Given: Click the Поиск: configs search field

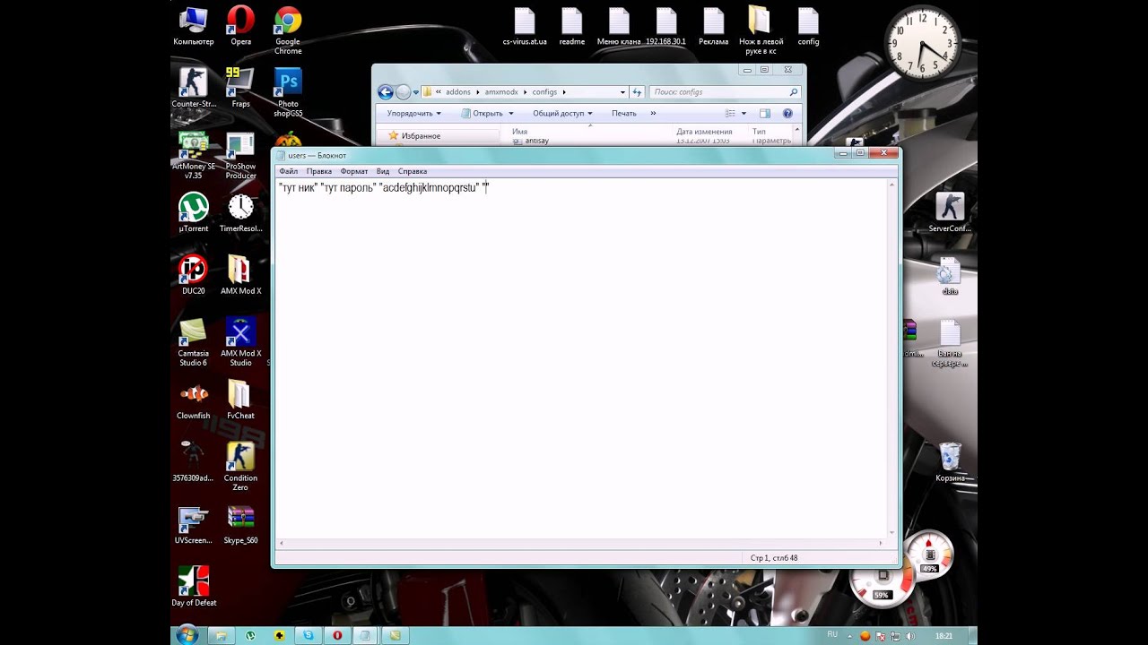Looking at the screenshot, I should [x=724, y=92].
